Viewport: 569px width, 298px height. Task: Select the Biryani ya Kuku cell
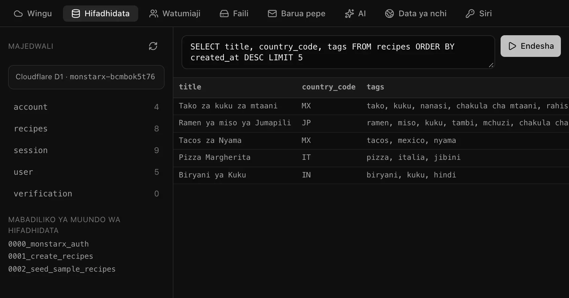pyautogui.click(x=212, y=175)
